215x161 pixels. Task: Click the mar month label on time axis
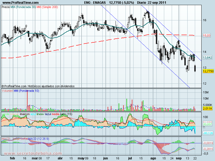click(x=35, y=158)
